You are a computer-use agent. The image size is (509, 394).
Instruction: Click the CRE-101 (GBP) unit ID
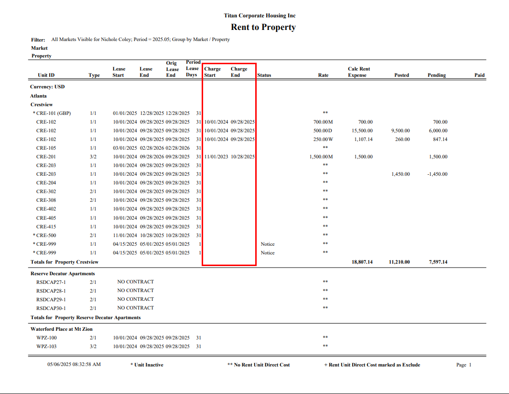[x=53, y=113]
